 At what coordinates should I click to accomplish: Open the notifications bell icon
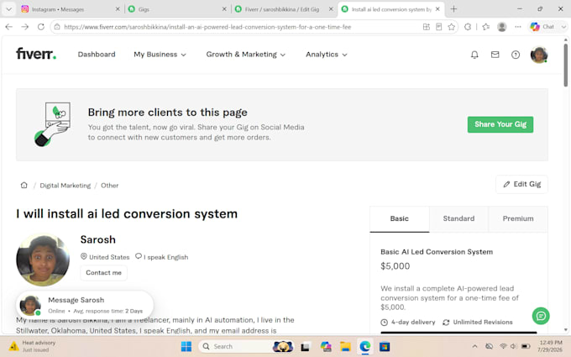[474, 55]
